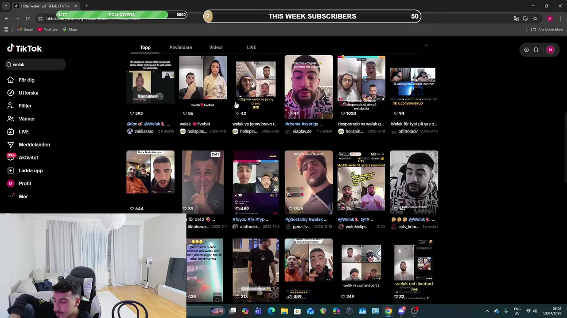The width and height of the screenshot is (567, 318).
Task: Open För dig home feed
Action: pos(21,80)
